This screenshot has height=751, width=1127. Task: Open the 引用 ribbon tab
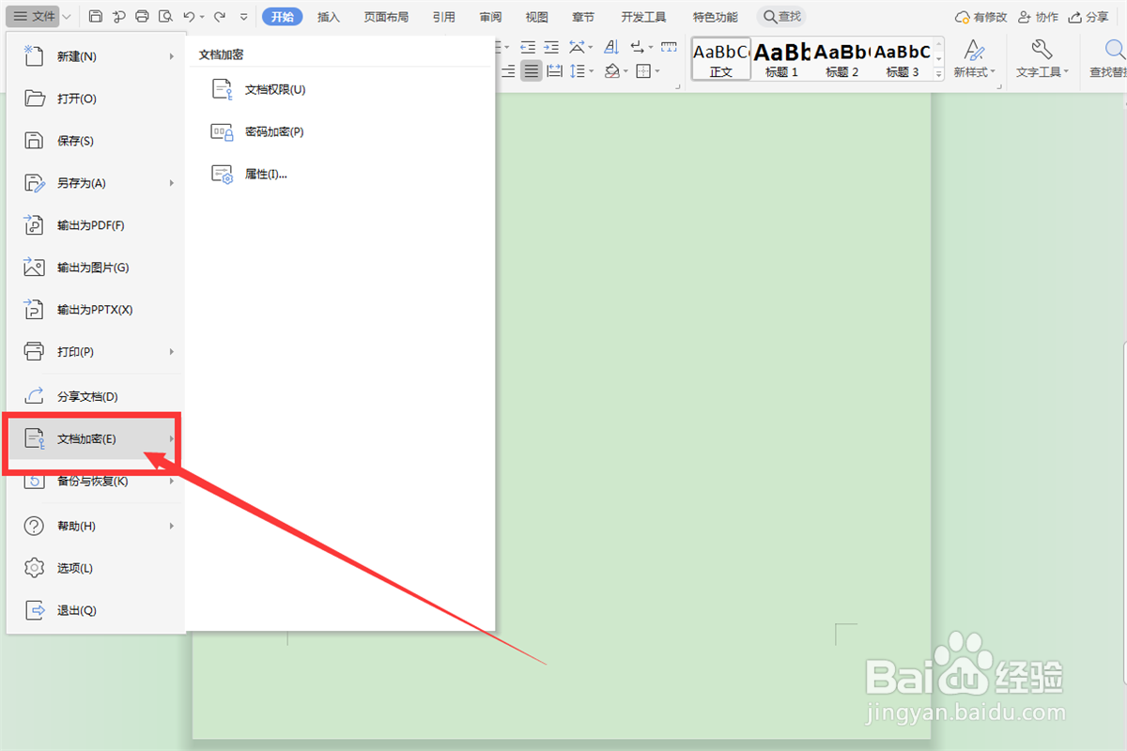tap(444, 17)
